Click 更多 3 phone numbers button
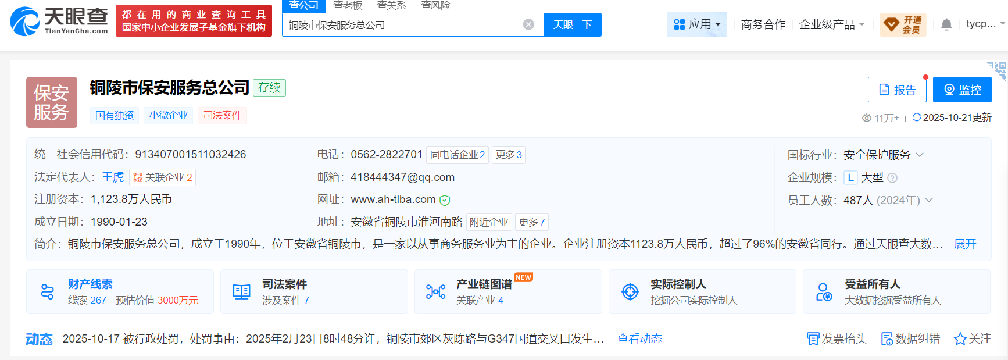The image size is (1008, 360). [x=509, y=155]
